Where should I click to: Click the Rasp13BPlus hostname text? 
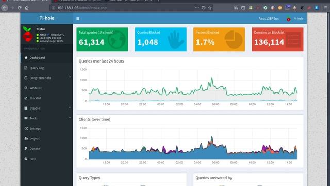click(269, 19)
